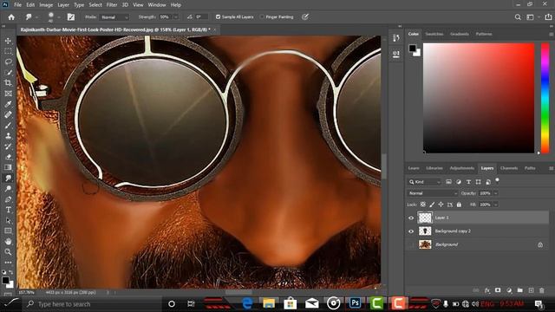Show the Background layer visibility
555x312 pixels.
point(411,244)
